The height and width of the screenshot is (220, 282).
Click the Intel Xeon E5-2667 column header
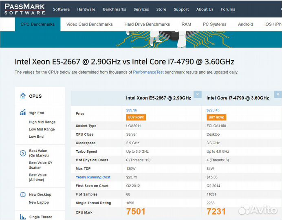coord(159,98)
